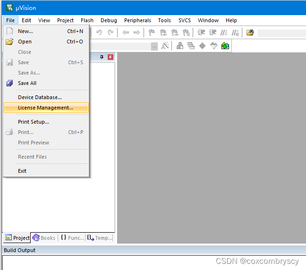The height and width of the screenshot is (270, 306).
Task: Unindent selected lines icon
Action: 212,33
